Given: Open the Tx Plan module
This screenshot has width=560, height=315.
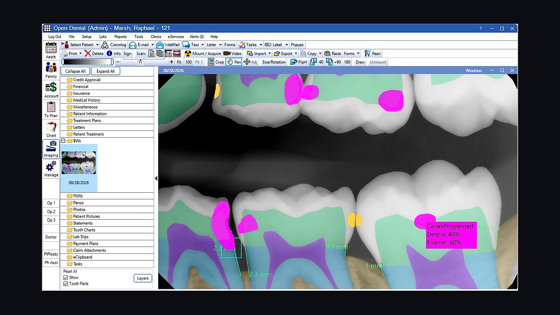Looking at the screenshot, I should pyautogui.click(x=51, y=110).
